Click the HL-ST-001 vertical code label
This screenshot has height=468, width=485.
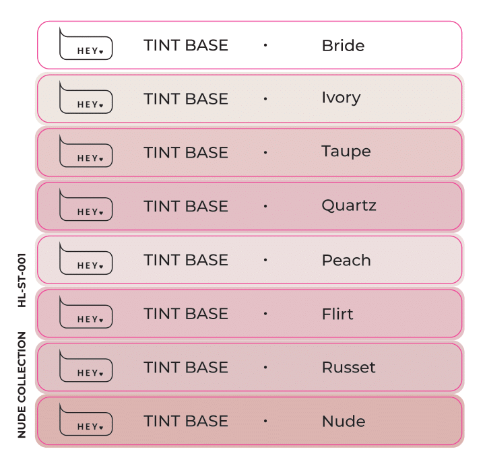[22, 280]
